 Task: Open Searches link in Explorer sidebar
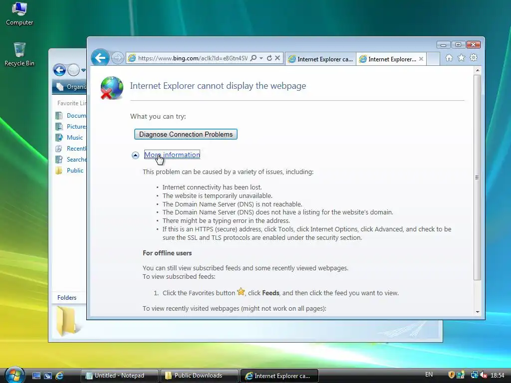[71, 159]
